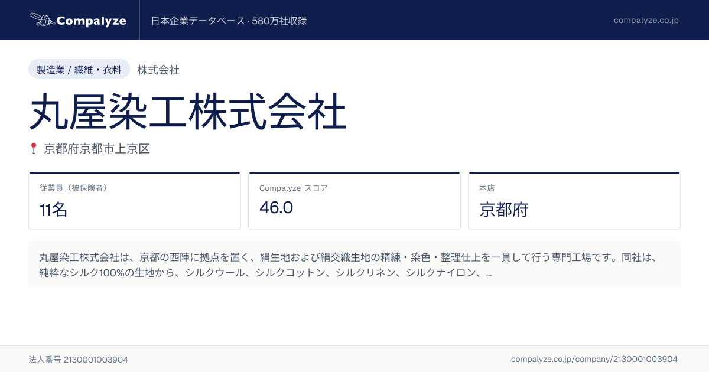Click the score value 46.0
Viewport: 709px width, 372px height.
click(x=276, y=208)
